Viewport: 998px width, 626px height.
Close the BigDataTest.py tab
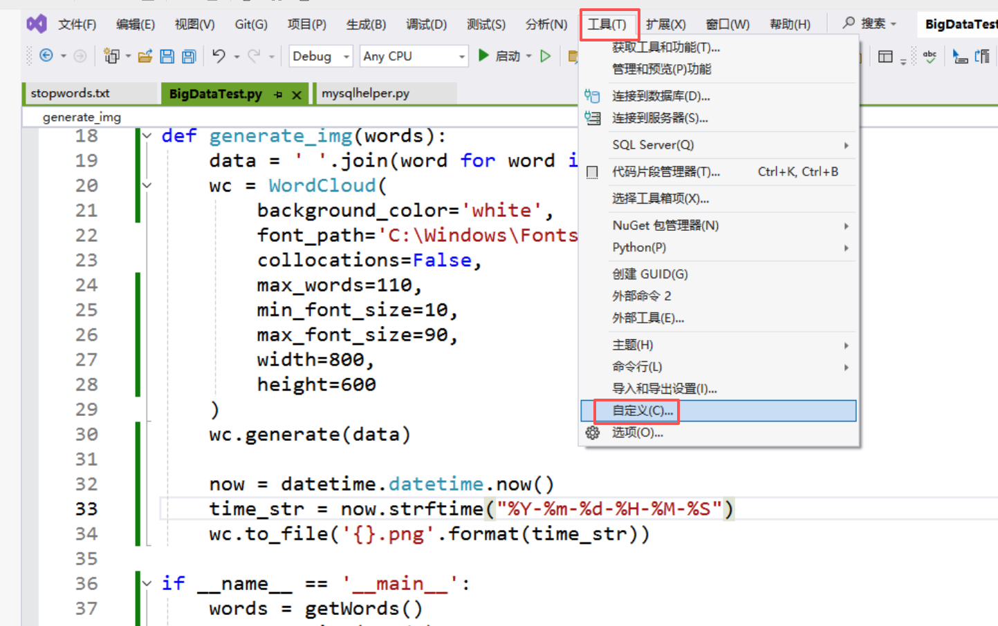(x=297, y=95)
